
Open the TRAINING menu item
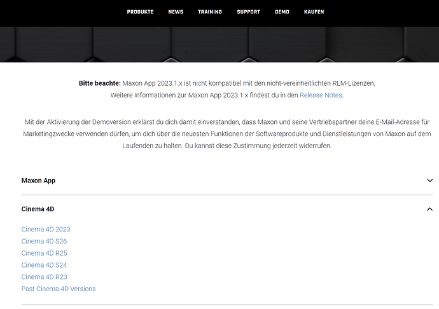(210, 11)
